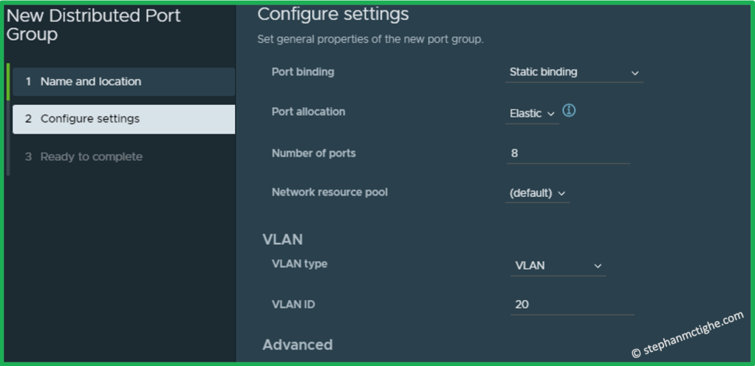
Task: Open the Port binding Static binding dropdown
Action: tap(574, 72)
